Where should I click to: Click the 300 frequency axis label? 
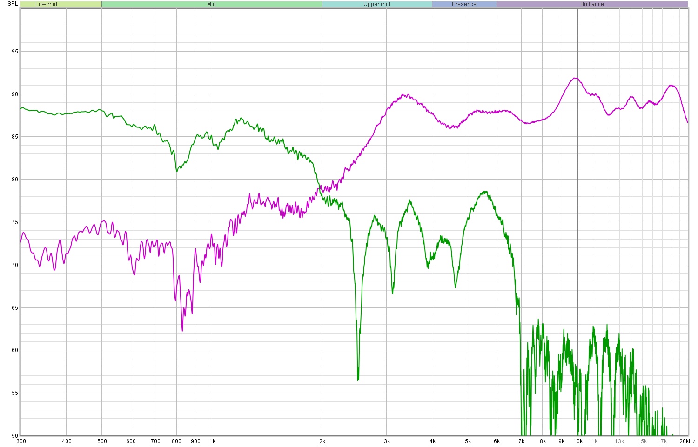coord(21,441)
